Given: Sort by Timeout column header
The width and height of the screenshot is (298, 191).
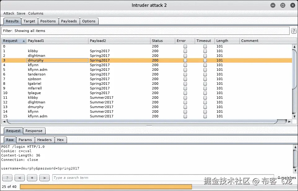Looking at the screenshot, I should tap(205, 41).
